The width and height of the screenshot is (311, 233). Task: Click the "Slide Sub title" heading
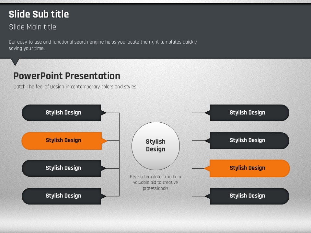(x=39, y=14)
